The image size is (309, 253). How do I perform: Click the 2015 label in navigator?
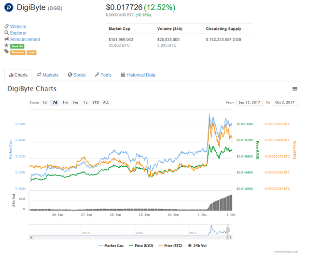[86, 233]
